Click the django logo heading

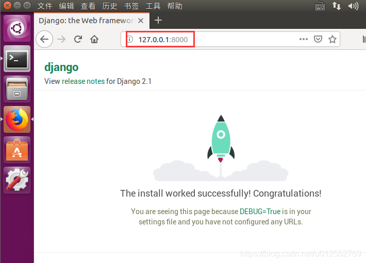click(x=61, y=67)
